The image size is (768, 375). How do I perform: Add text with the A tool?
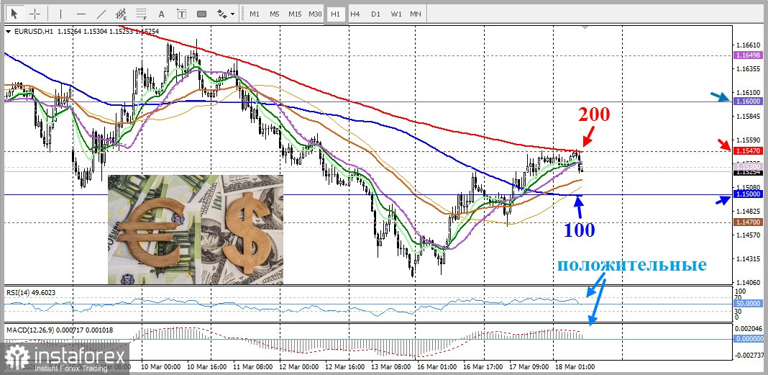(161, 14)
